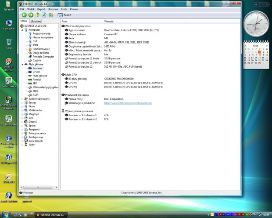Switch to the Ulubione tab in the sidebar
The width and height of the screenshot is (272, 218).
pos(36,21)
